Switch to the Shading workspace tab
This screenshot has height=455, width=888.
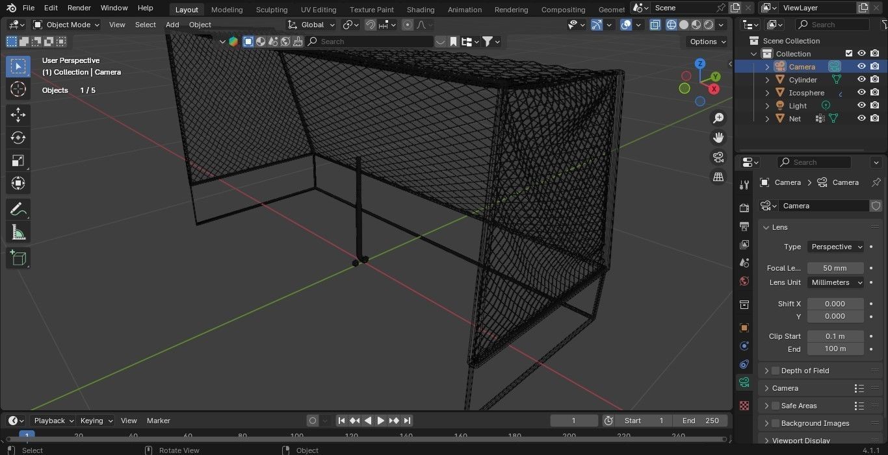point(421,9)
